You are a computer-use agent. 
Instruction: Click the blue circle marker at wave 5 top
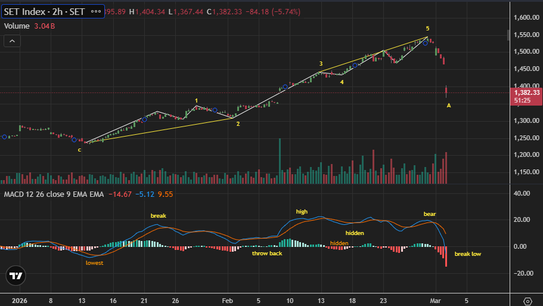pos(425,43)
